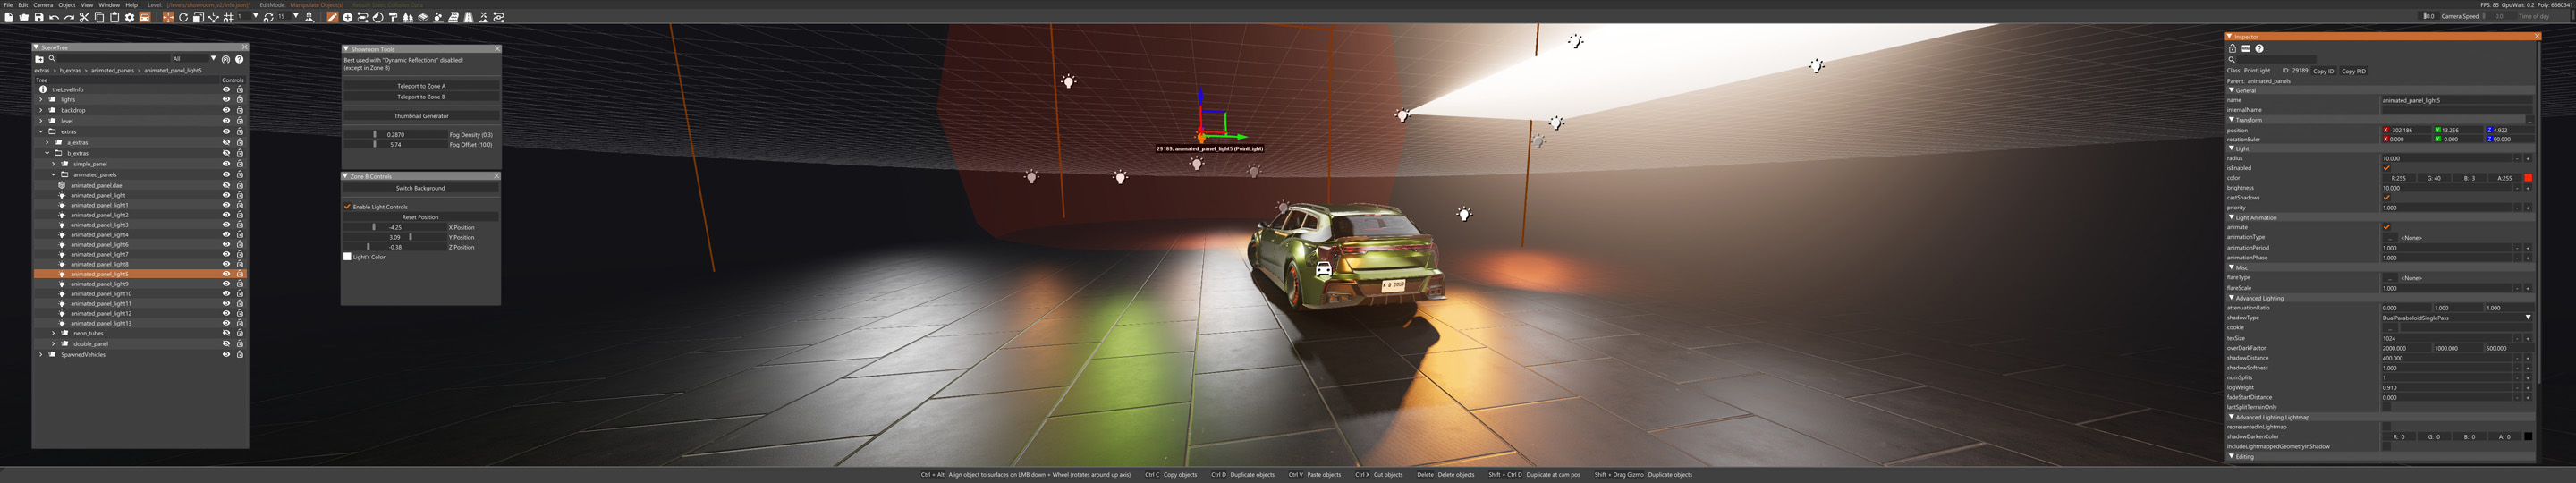The image size is (2576, 483).
Task: Click Teleport to Zone B button
Action: coord(421,97)
